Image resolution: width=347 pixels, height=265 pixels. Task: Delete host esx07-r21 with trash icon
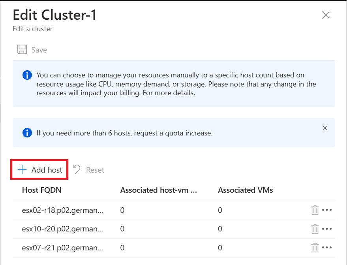tap(315, 248)
